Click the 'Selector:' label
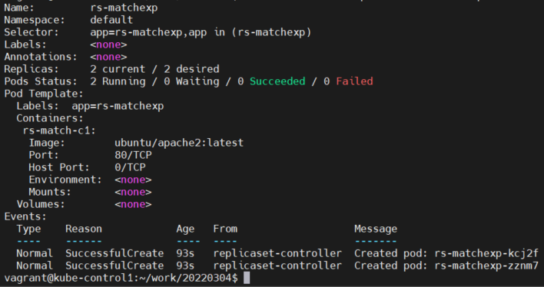The height and width of the screenshot is (287, 544). tap(32, 32)
